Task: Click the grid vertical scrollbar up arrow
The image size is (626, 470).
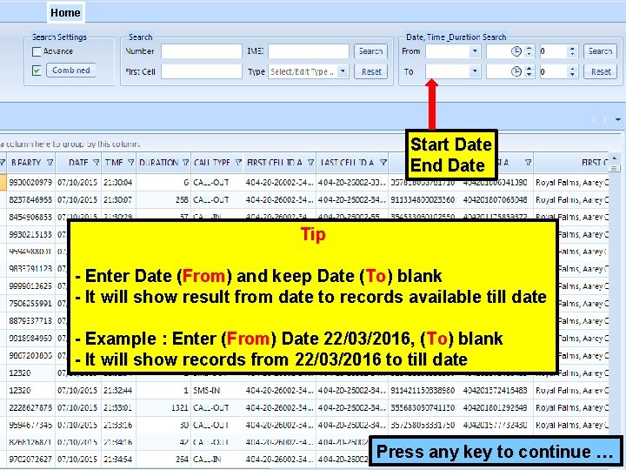Action: (615, 158)
